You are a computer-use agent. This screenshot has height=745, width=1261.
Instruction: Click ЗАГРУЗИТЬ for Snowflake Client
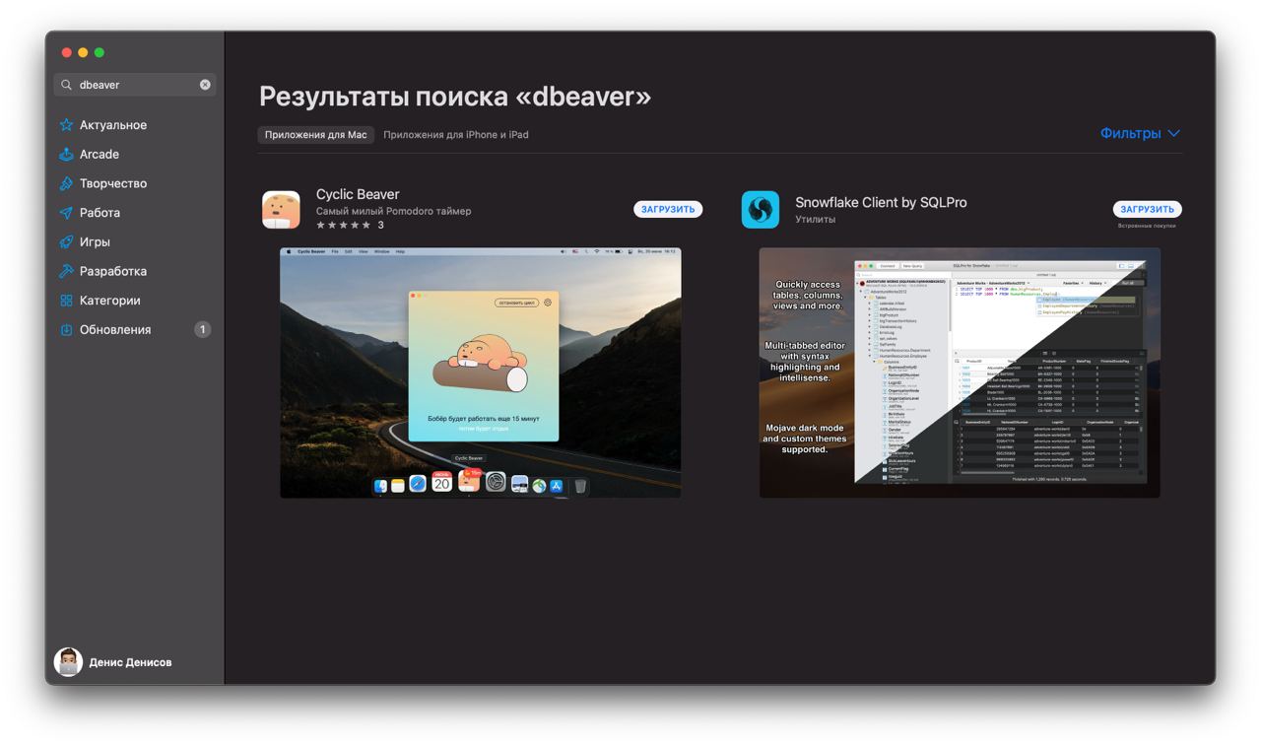tap(1148, 209)
